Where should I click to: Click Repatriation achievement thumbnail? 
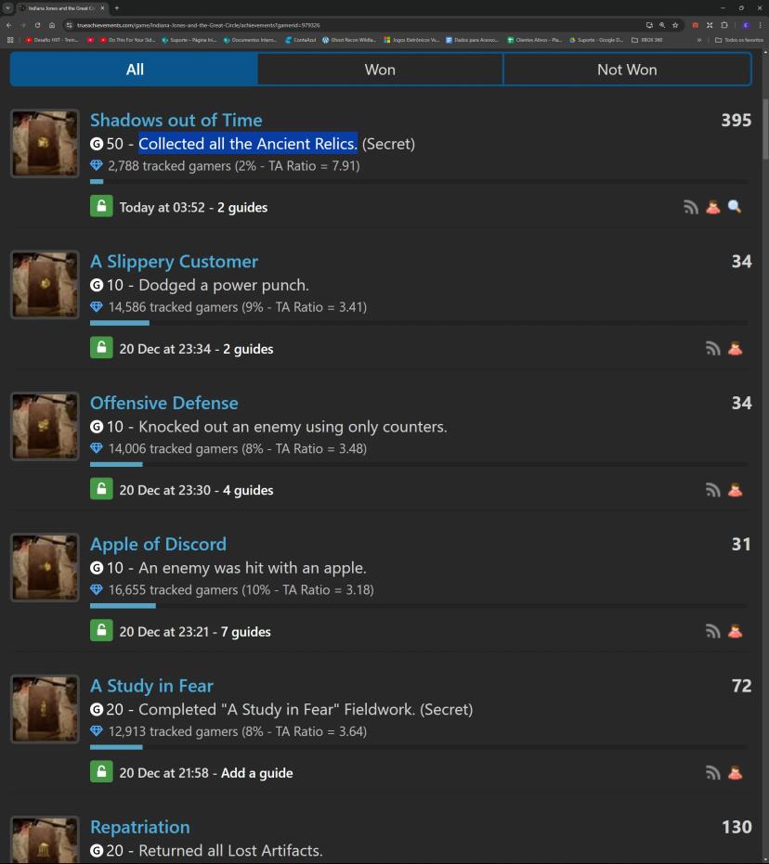pos(45,840)
